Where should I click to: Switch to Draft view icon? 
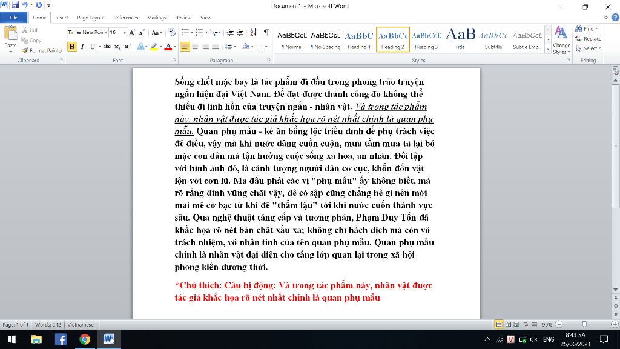pyautogui.click(x=534, y=325)
